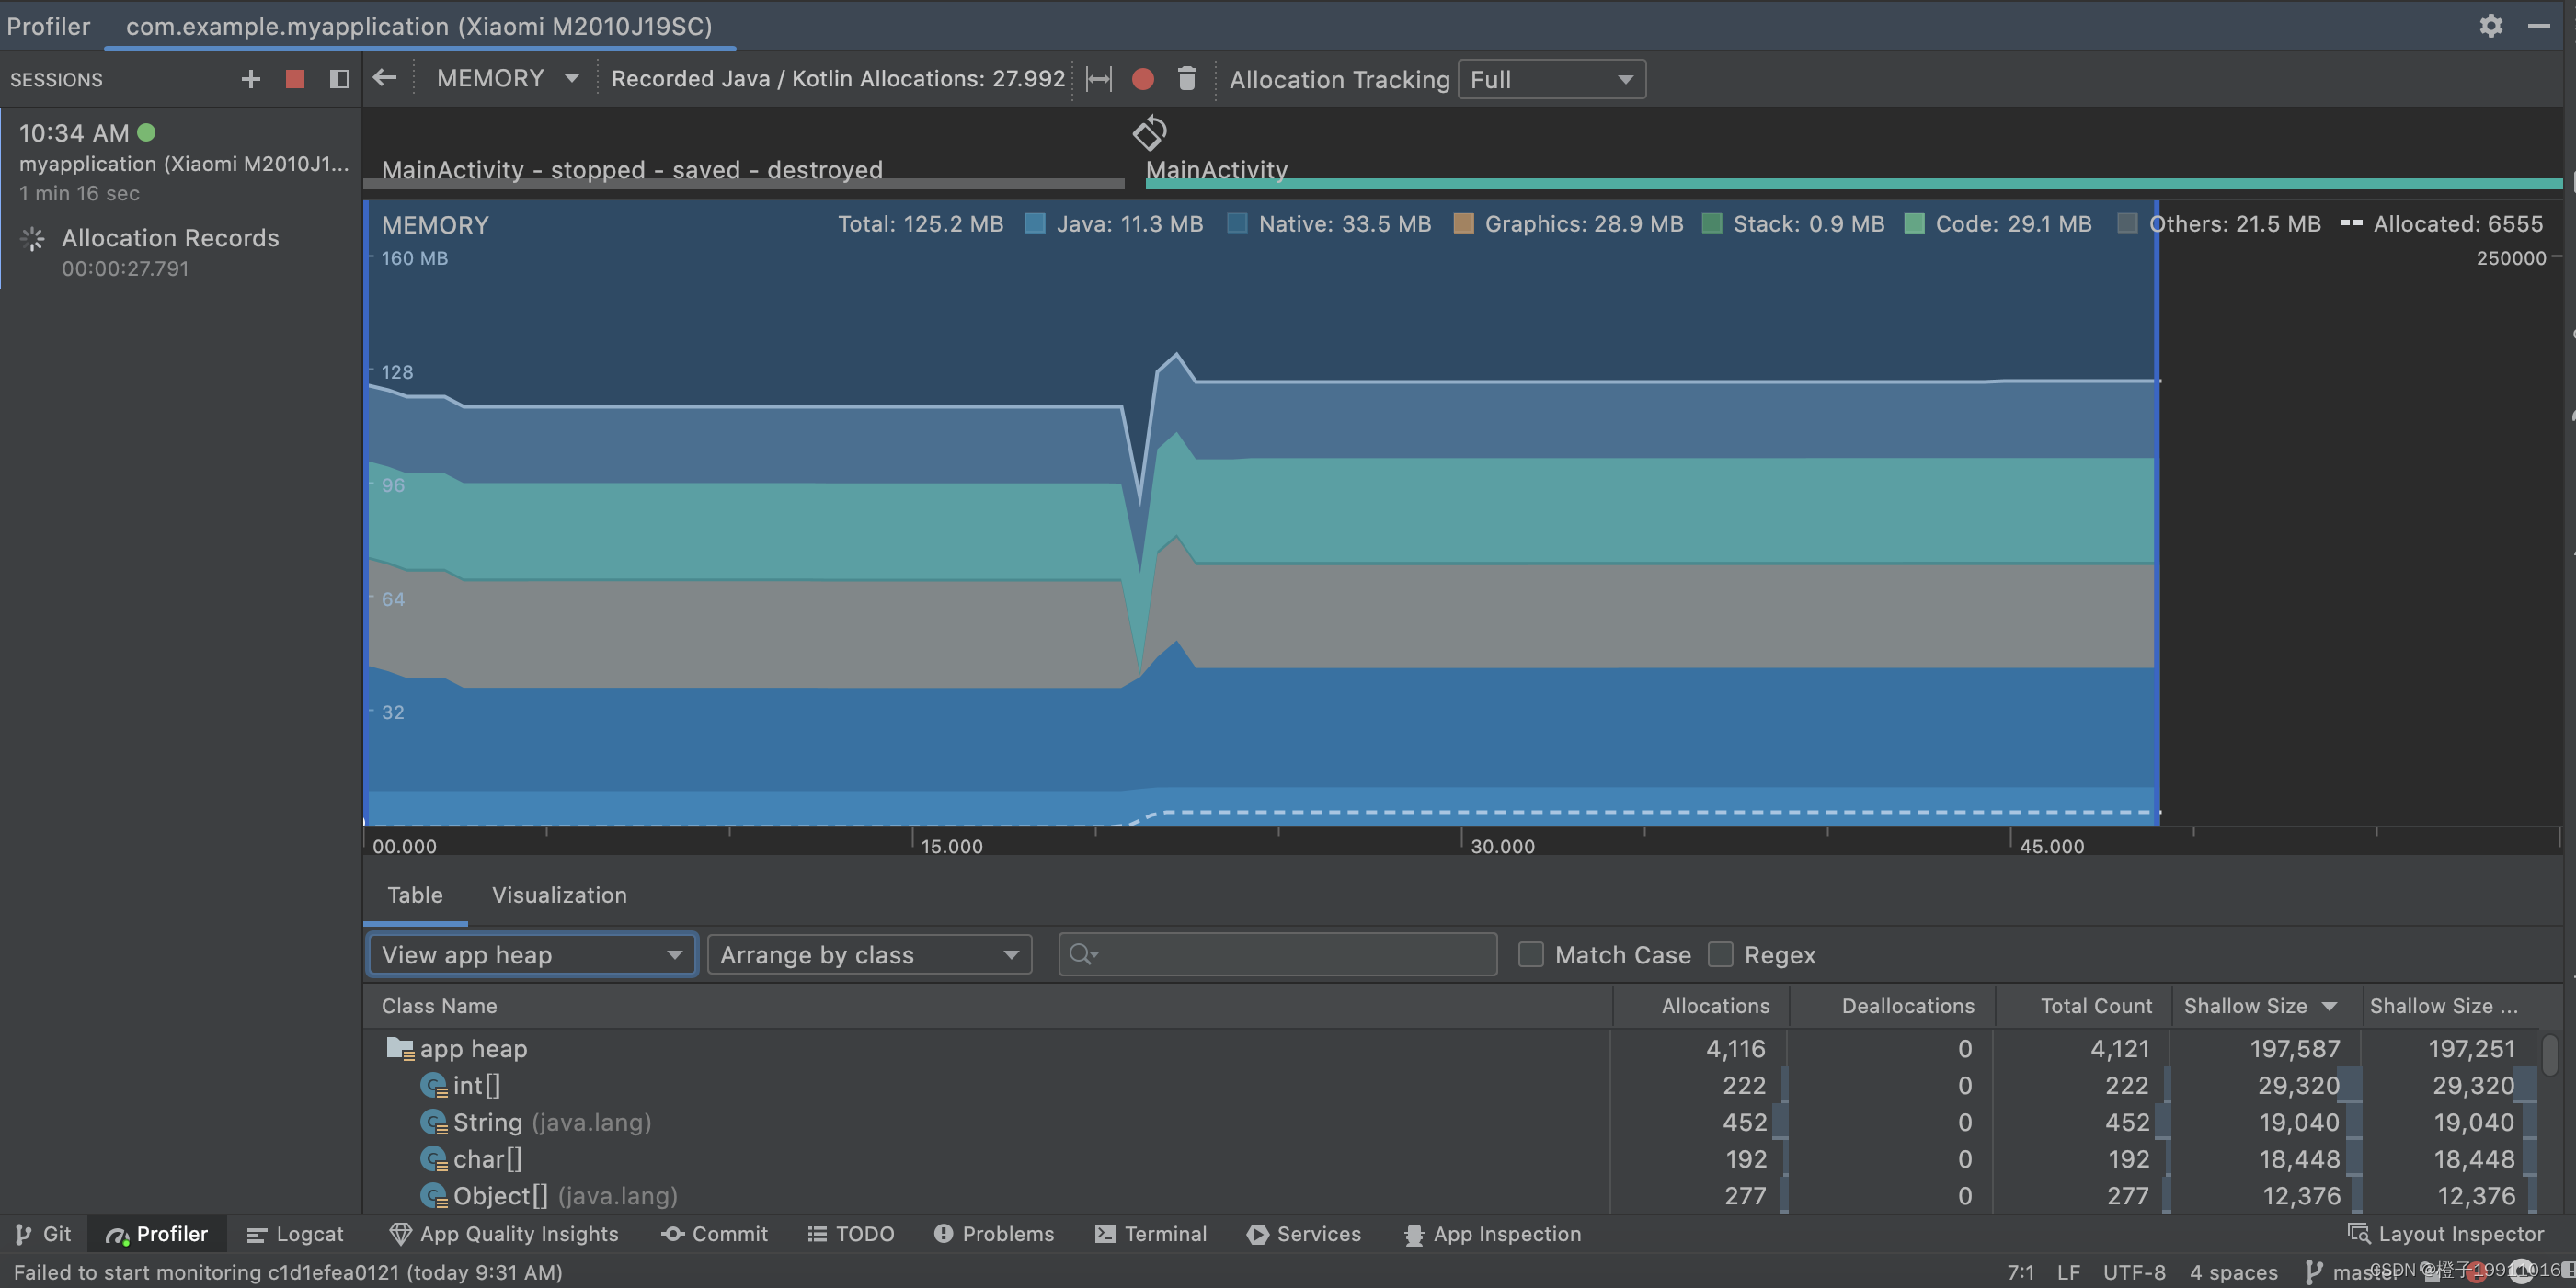Click the UTF-8 encoding status entry
Viewport: 2576px width, 1288px height.
tap(2133, 1271)
